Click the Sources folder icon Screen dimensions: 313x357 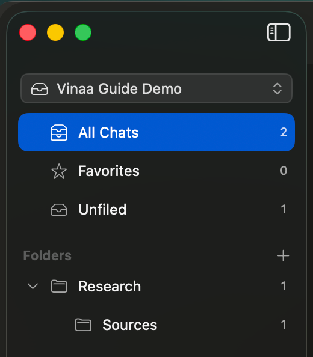83,325
